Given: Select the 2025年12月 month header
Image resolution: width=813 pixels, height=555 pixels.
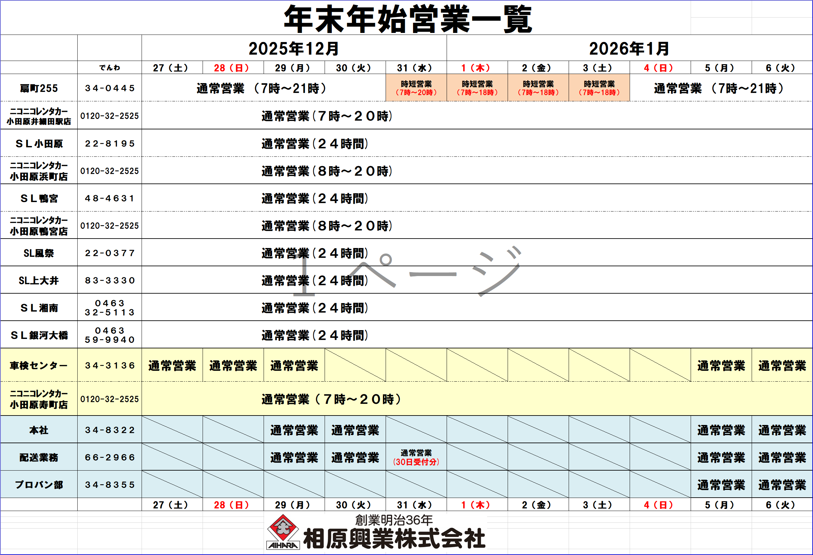Looking at the screenshot, I should (x=294, y=49).
